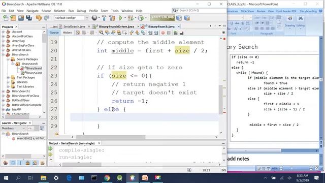Click the Shift Line Left icon
The width and height of the screenshot is (325, 183).
(150, 33)
